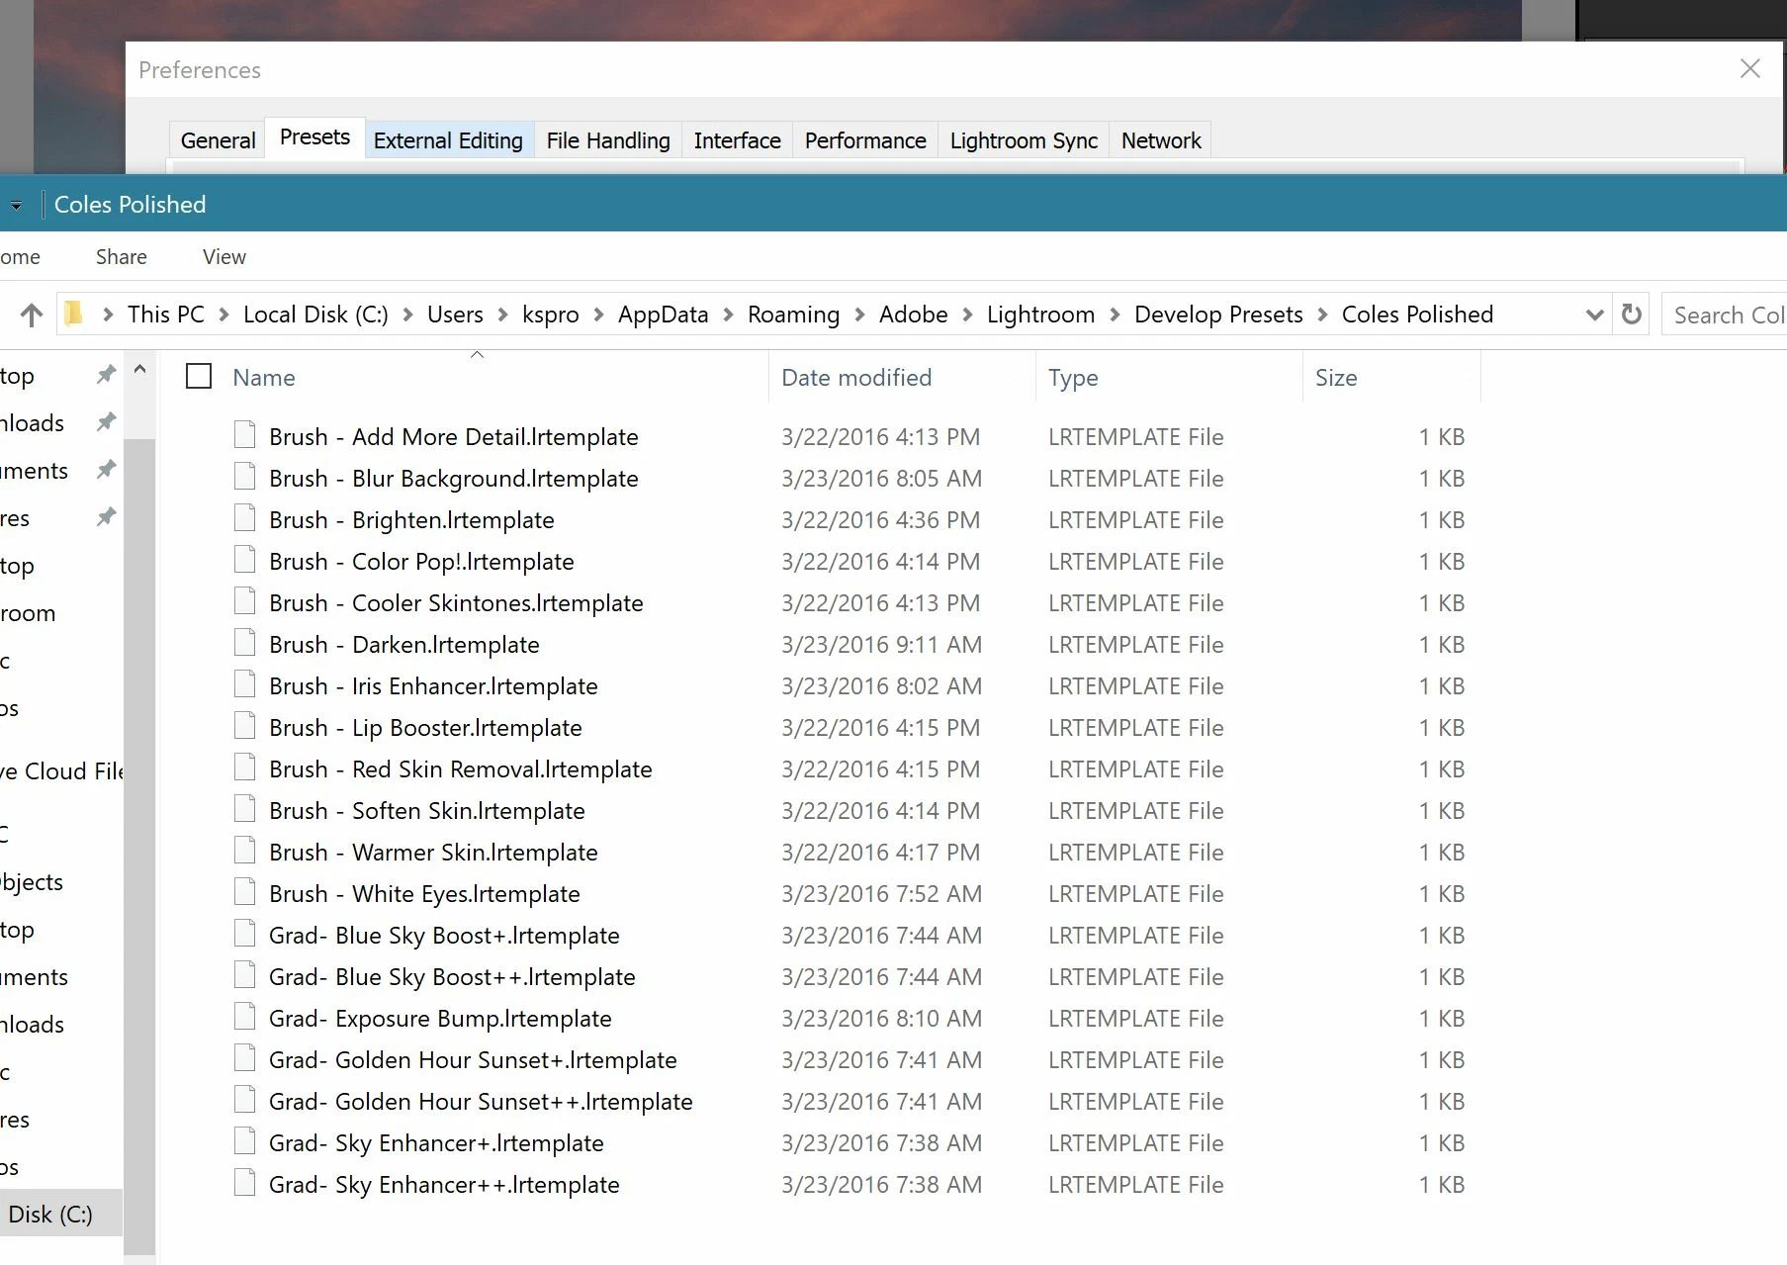Expand chevron after Users breadcrumb
This screenshot has width=1787, height=1265.
click(502, 315)
